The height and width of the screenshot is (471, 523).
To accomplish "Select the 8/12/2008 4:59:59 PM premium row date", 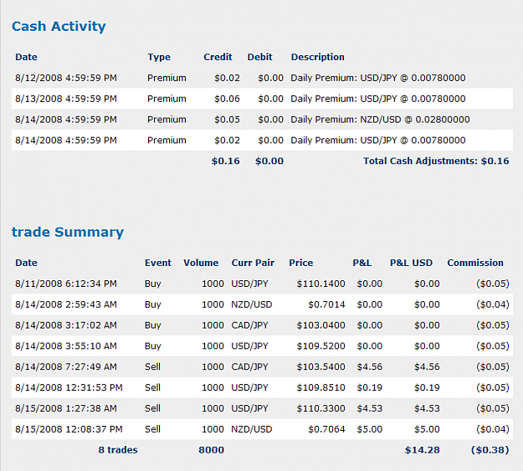I will click(66, 78).
